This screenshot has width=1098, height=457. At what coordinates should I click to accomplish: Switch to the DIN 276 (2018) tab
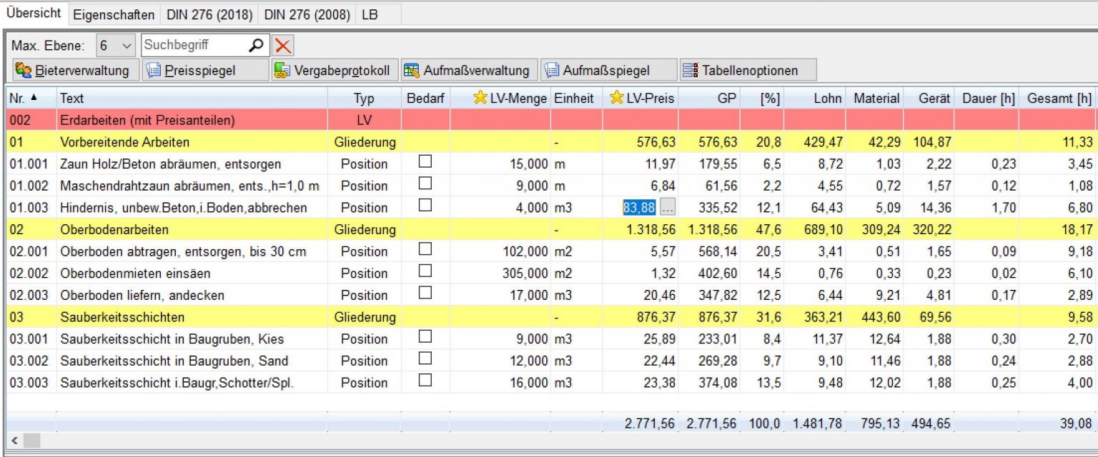tap(209, 14)
